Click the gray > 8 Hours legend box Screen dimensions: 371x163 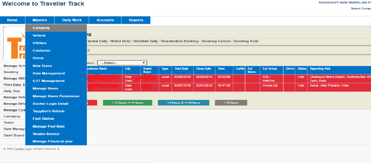[231, 103]
